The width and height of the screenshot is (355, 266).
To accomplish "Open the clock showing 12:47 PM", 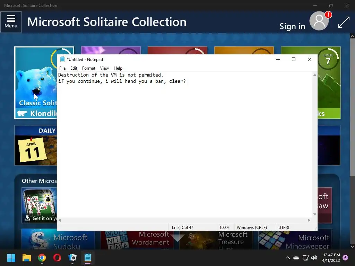I will (331, 258).
